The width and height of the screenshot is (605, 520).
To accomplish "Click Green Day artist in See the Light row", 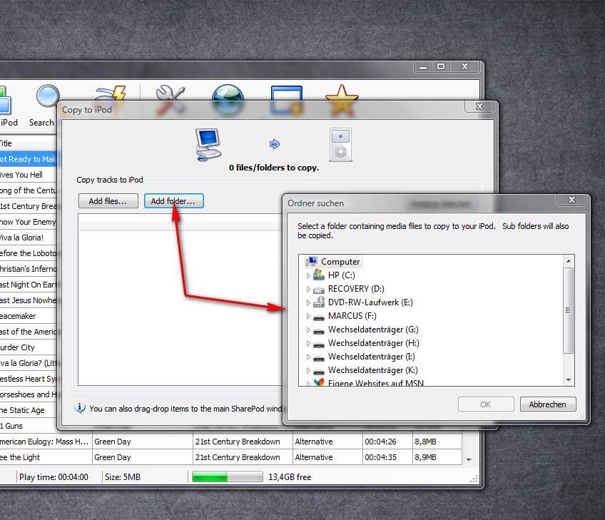I will [113, 457].
